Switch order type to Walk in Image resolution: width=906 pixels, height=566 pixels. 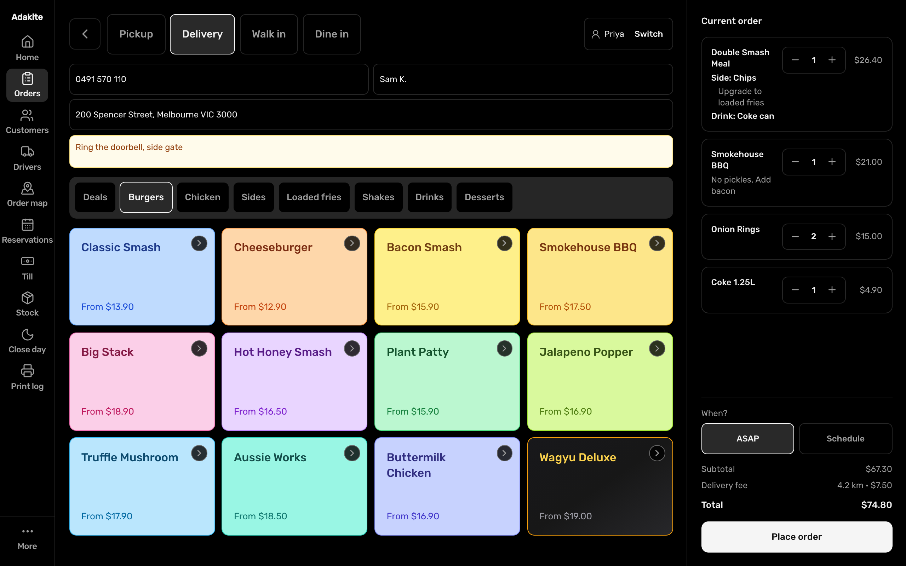[x=269, y=34]
